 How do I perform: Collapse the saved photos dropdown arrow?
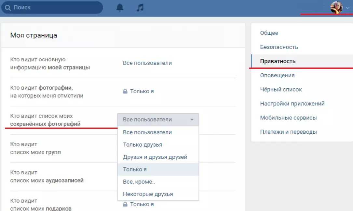pyautogui.click(x=192, y=120)
